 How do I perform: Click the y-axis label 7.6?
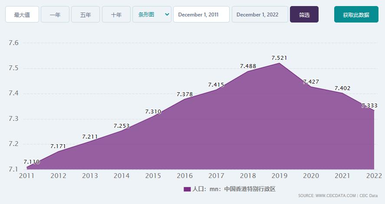click(13, 43)
